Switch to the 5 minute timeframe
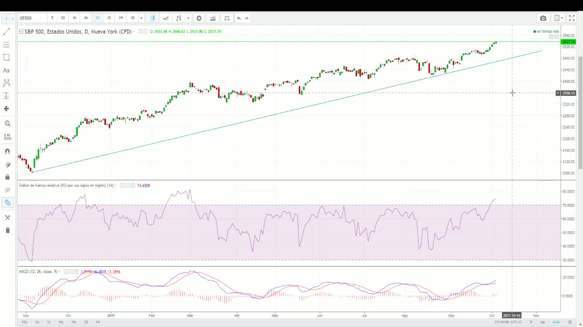 click(52, 18)
